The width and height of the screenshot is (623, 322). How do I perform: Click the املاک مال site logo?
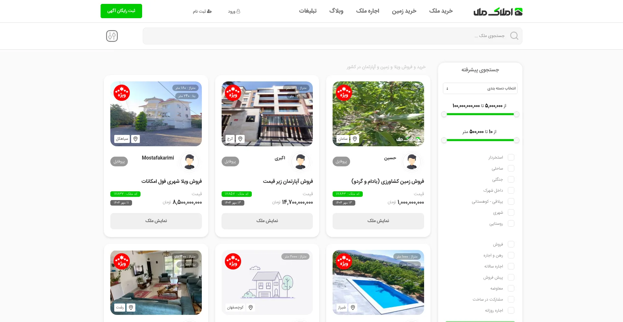tap(498, 12)
